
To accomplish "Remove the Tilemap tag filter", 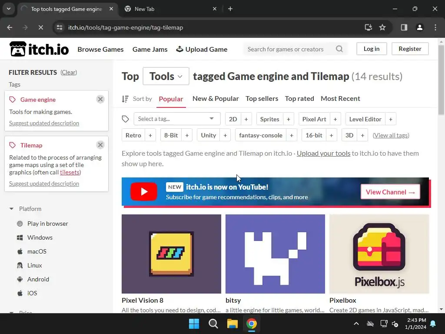I will pyautogui.click(x=100, y=145).
